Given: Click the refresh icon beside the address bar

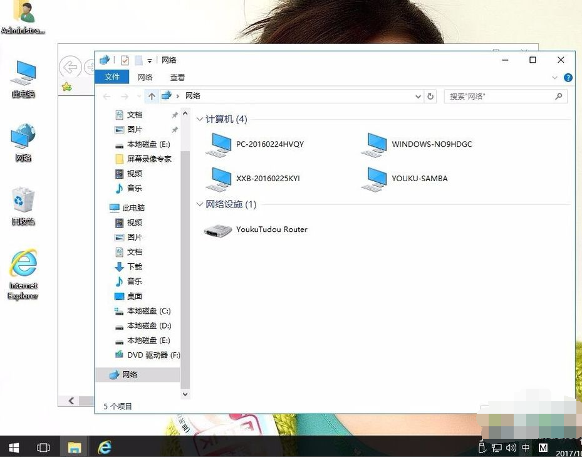Looking at the screenshot, I should point(431,96).
